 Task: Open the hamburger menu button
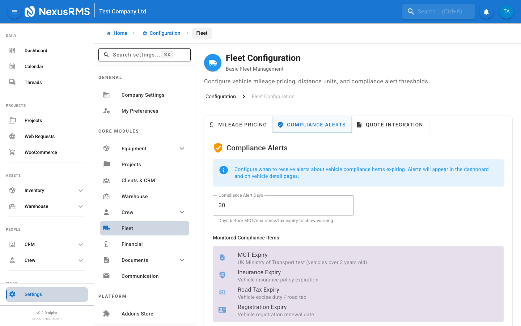coord(14,12)
